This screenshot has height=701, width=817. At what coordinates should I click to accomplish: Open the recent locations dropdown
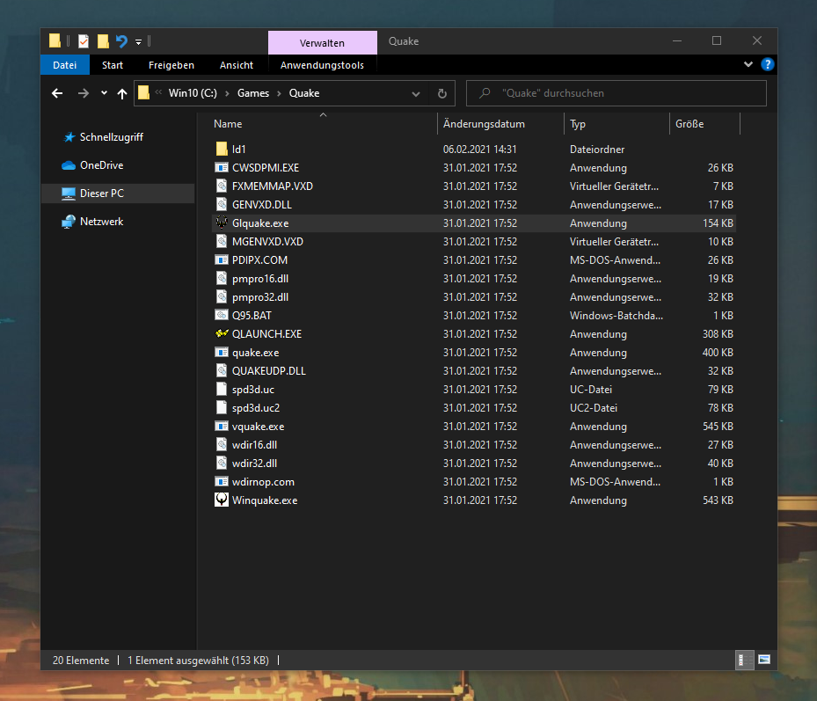click(x=104, y=93)
